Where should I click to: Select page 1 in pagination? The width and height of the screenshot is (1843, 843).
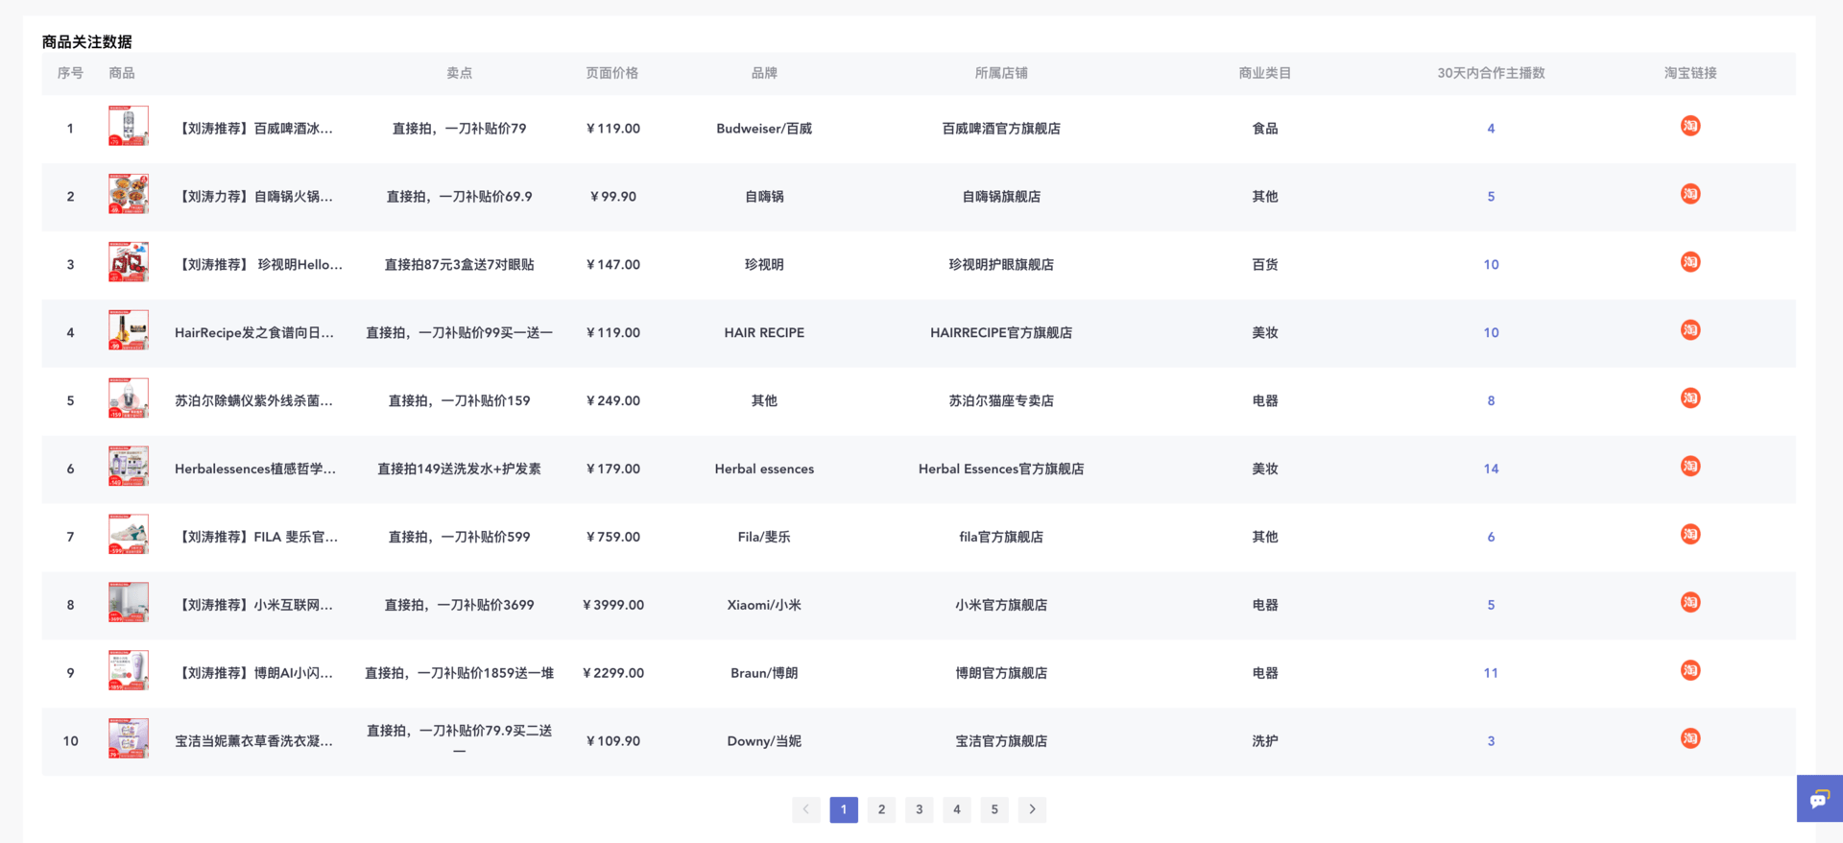point(844,809)
